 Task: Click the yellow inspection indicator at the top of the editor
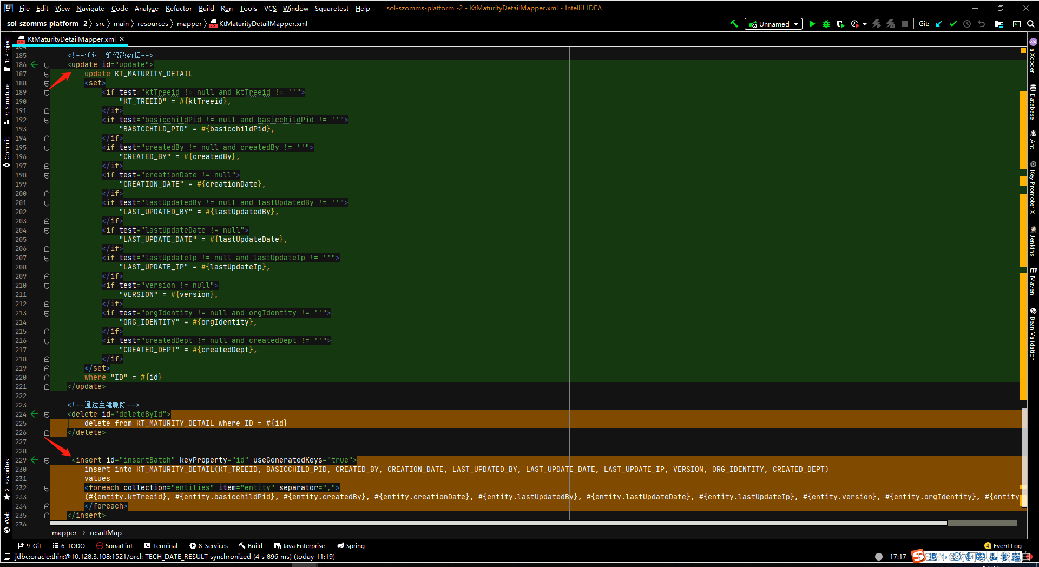click(1023, 50)
